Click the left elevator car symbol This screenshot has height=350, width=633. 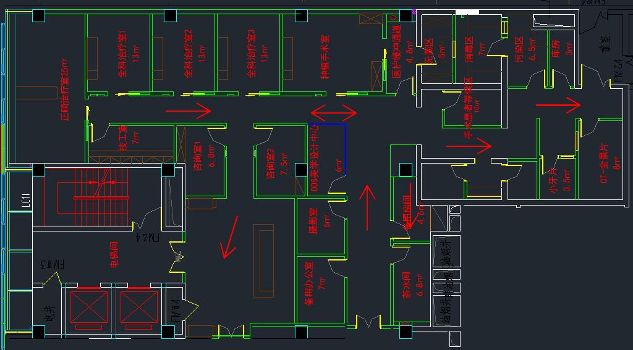click(89, 306)
